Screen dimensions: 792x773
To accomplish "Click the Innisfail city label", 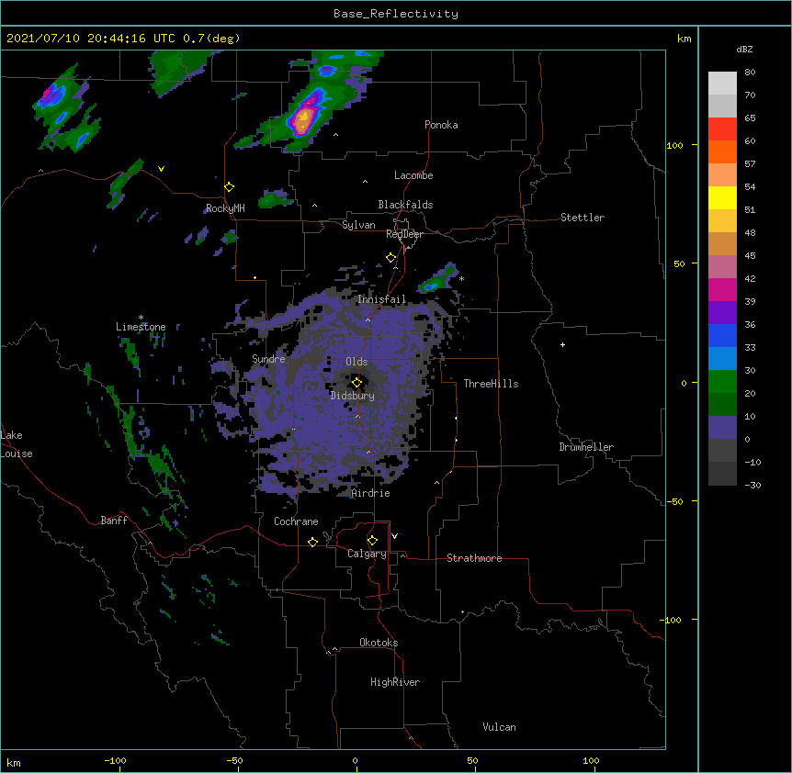I will [x=382, y=299].
